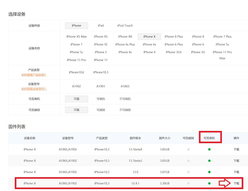Filter by non-flashable firmware (不可刷机)
The image size is (248, 191).
click(x=125, y=99)
